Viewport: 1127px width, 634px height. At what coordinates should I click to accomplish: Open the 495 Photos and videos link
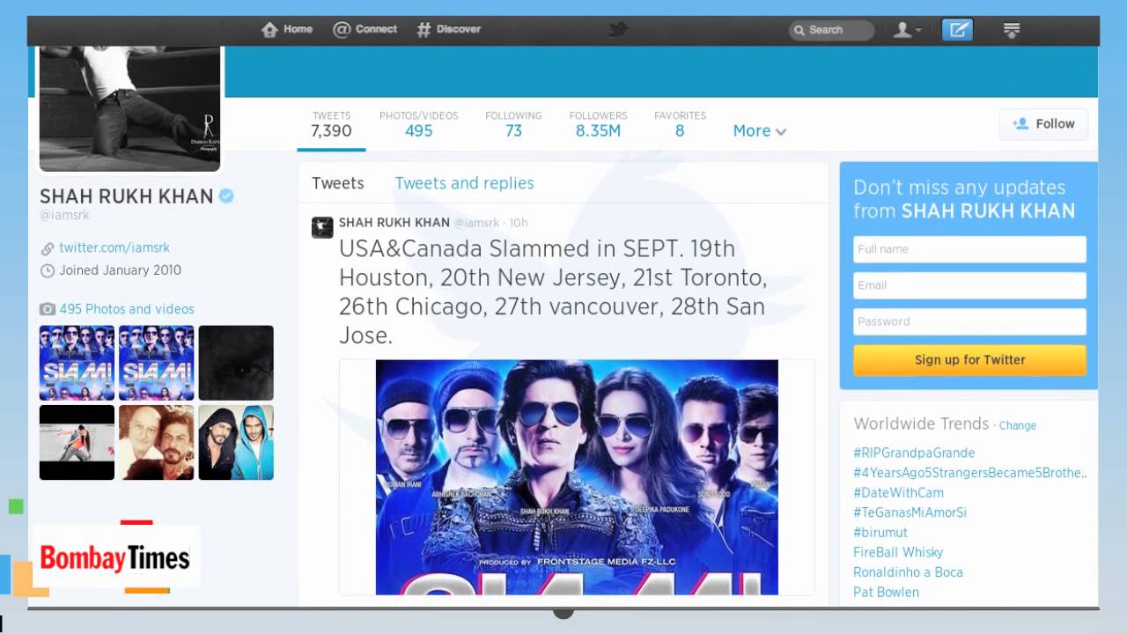coord(127,309)
